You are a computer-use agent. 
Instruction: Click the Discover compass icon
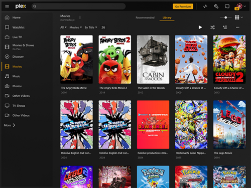pos(7,57)
